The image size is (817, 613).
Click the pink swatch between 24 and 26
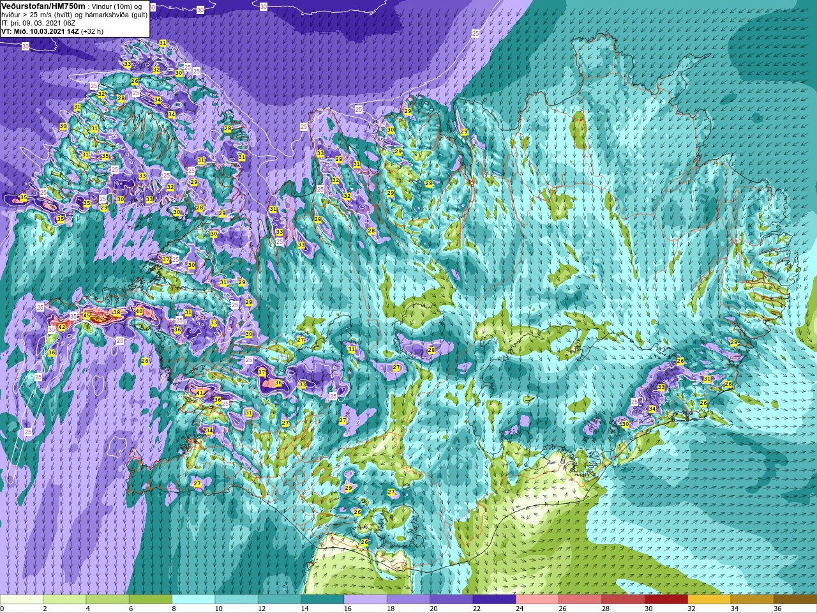pos(537,600)
